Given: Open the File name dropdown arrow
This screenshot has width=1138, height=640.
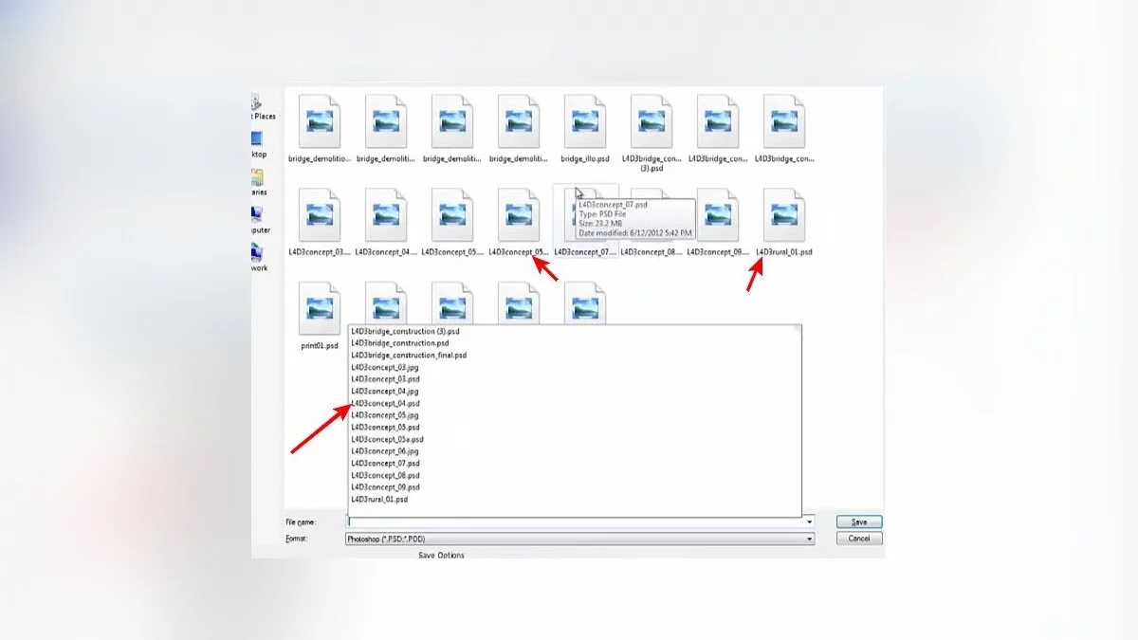Looking at the screenshot, I should (809, 521).
